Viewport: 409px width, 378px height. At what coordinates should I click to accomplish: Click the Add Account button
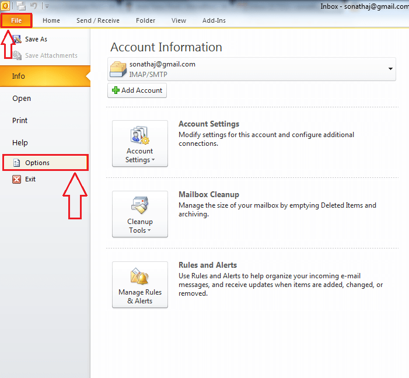click(x=137, y=90)
